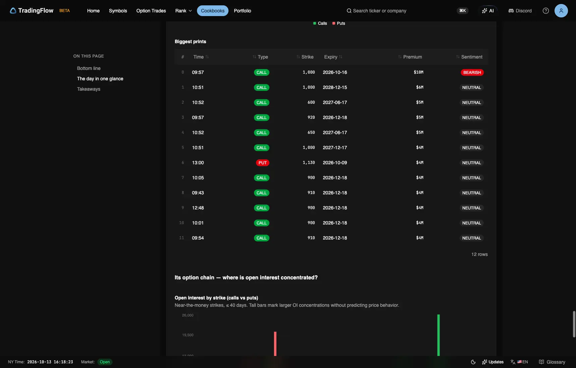Sort table by Premium column
This screenshot has height=368, width=576.
point(410,57)
